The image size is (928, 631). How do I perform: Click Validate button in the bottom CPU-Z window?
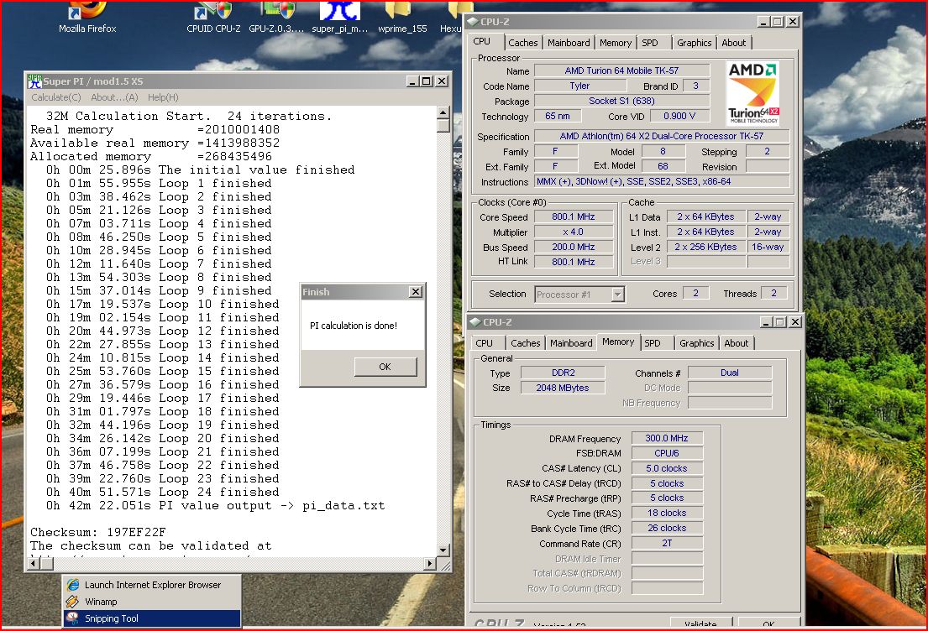[x=700, y=623]
